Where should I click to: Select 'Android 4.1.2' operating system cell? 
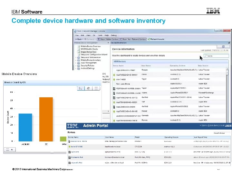coord(169,147)
